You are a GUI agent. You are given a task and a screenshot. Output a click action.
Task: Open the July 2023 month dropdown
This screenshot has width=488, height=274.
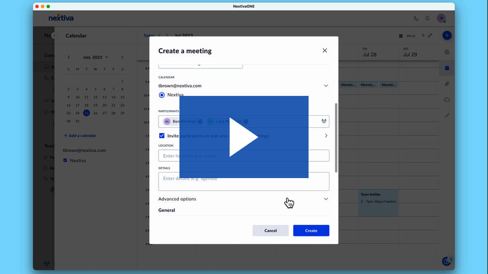pos(95,57)
